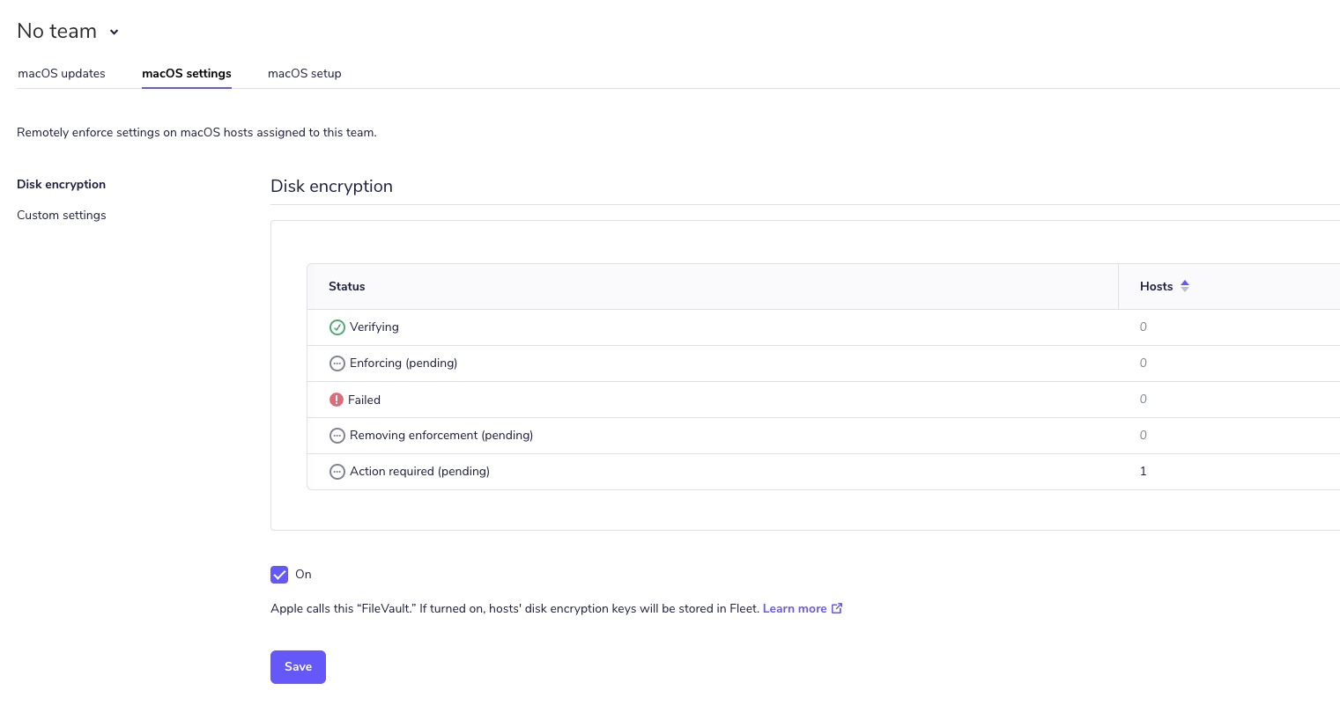Click the pending icon beside Removing enforcement
Image resolution: width=1340 pixels, height=727 pixels.
tap(337, 435)
